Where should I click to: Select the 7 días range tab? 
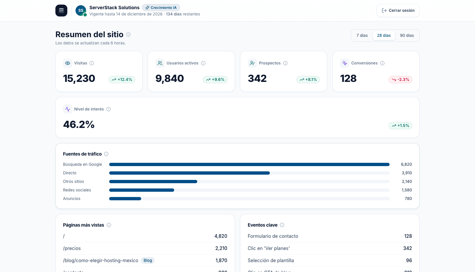(x=362, y=36)
